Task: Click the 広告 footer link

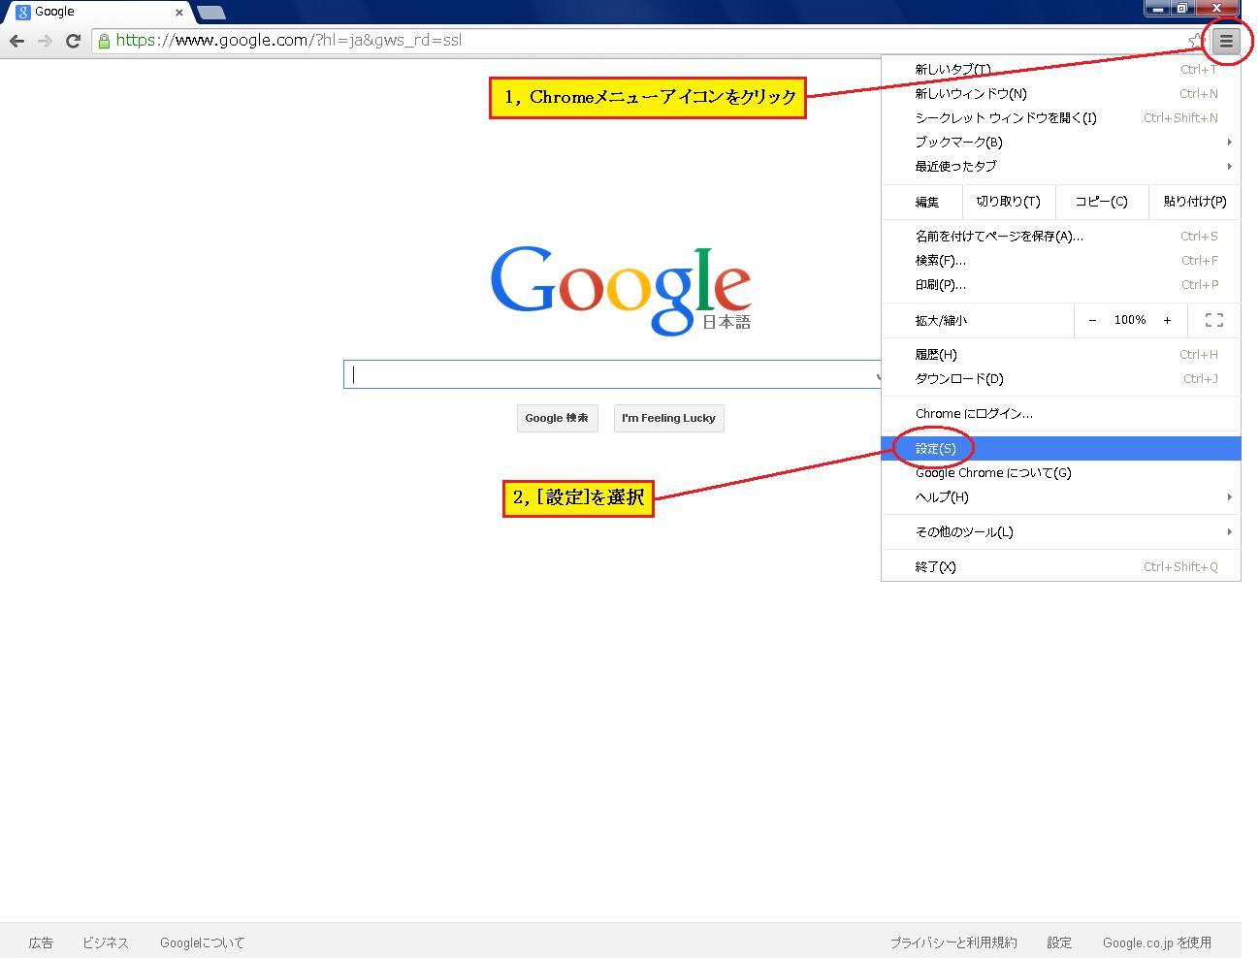Action: point(41,942)
